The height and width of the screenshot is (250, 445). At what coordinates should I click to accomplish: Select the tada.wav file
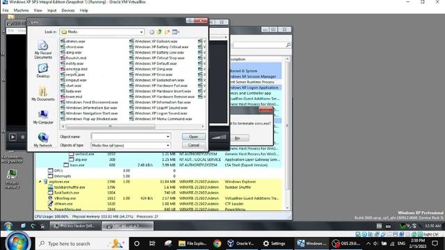tap(71, 91)
